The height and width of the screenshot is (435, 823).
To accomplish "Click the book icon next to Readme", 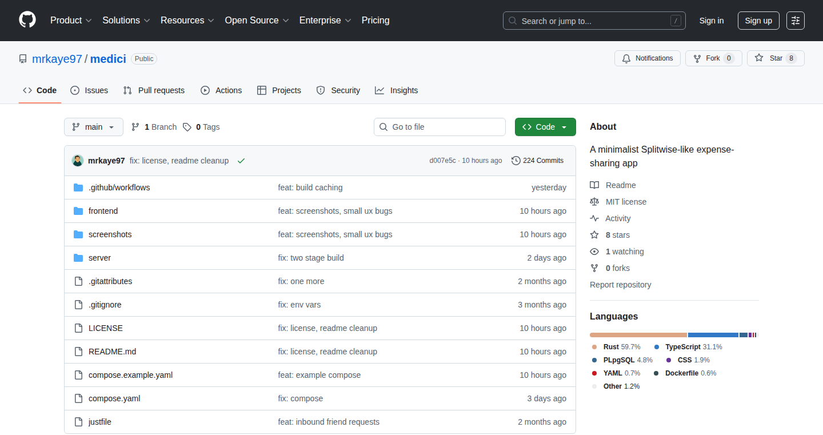I will (594, 185).
